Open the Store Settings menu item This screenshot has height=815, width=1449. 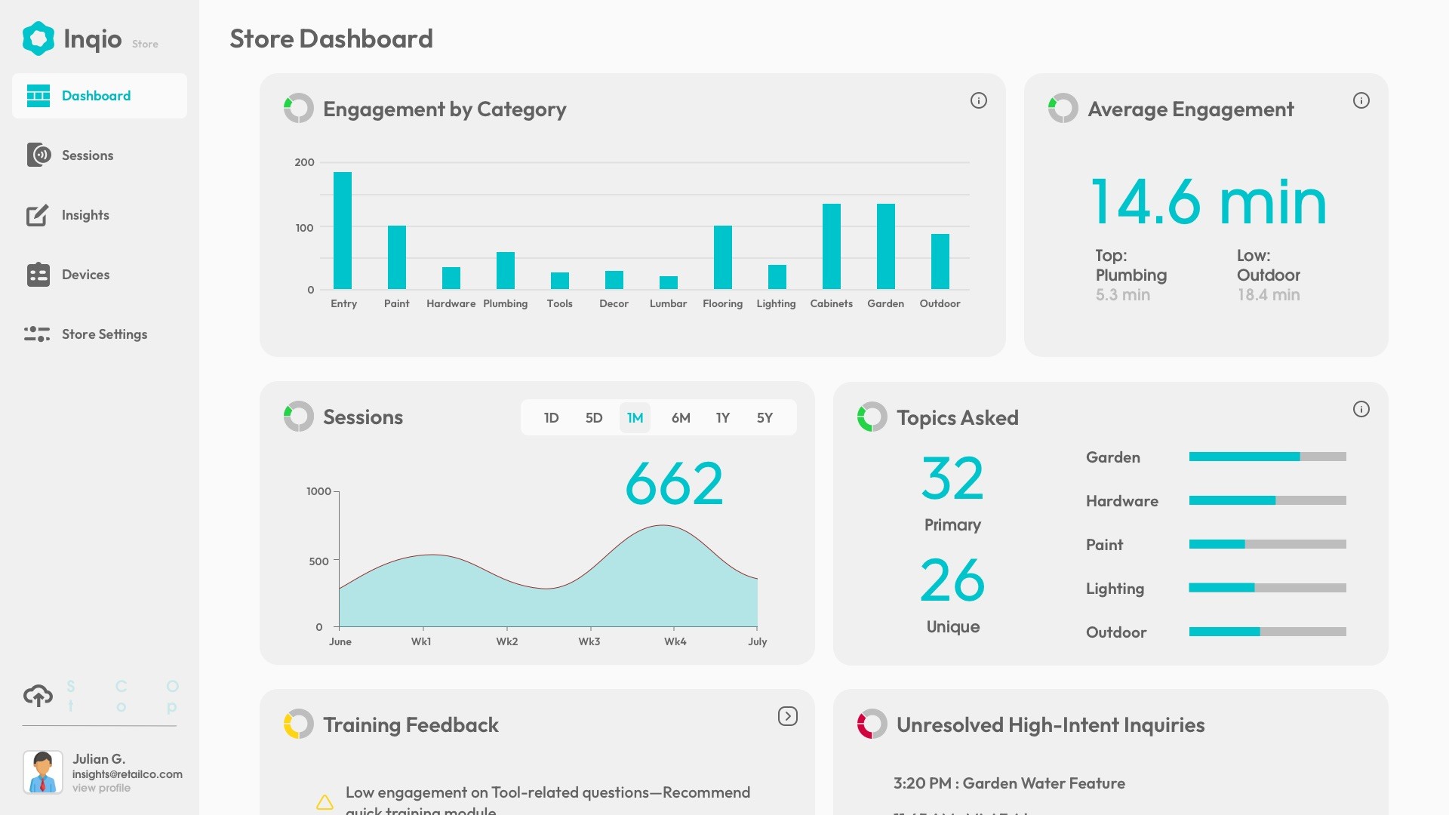point(104,334)
